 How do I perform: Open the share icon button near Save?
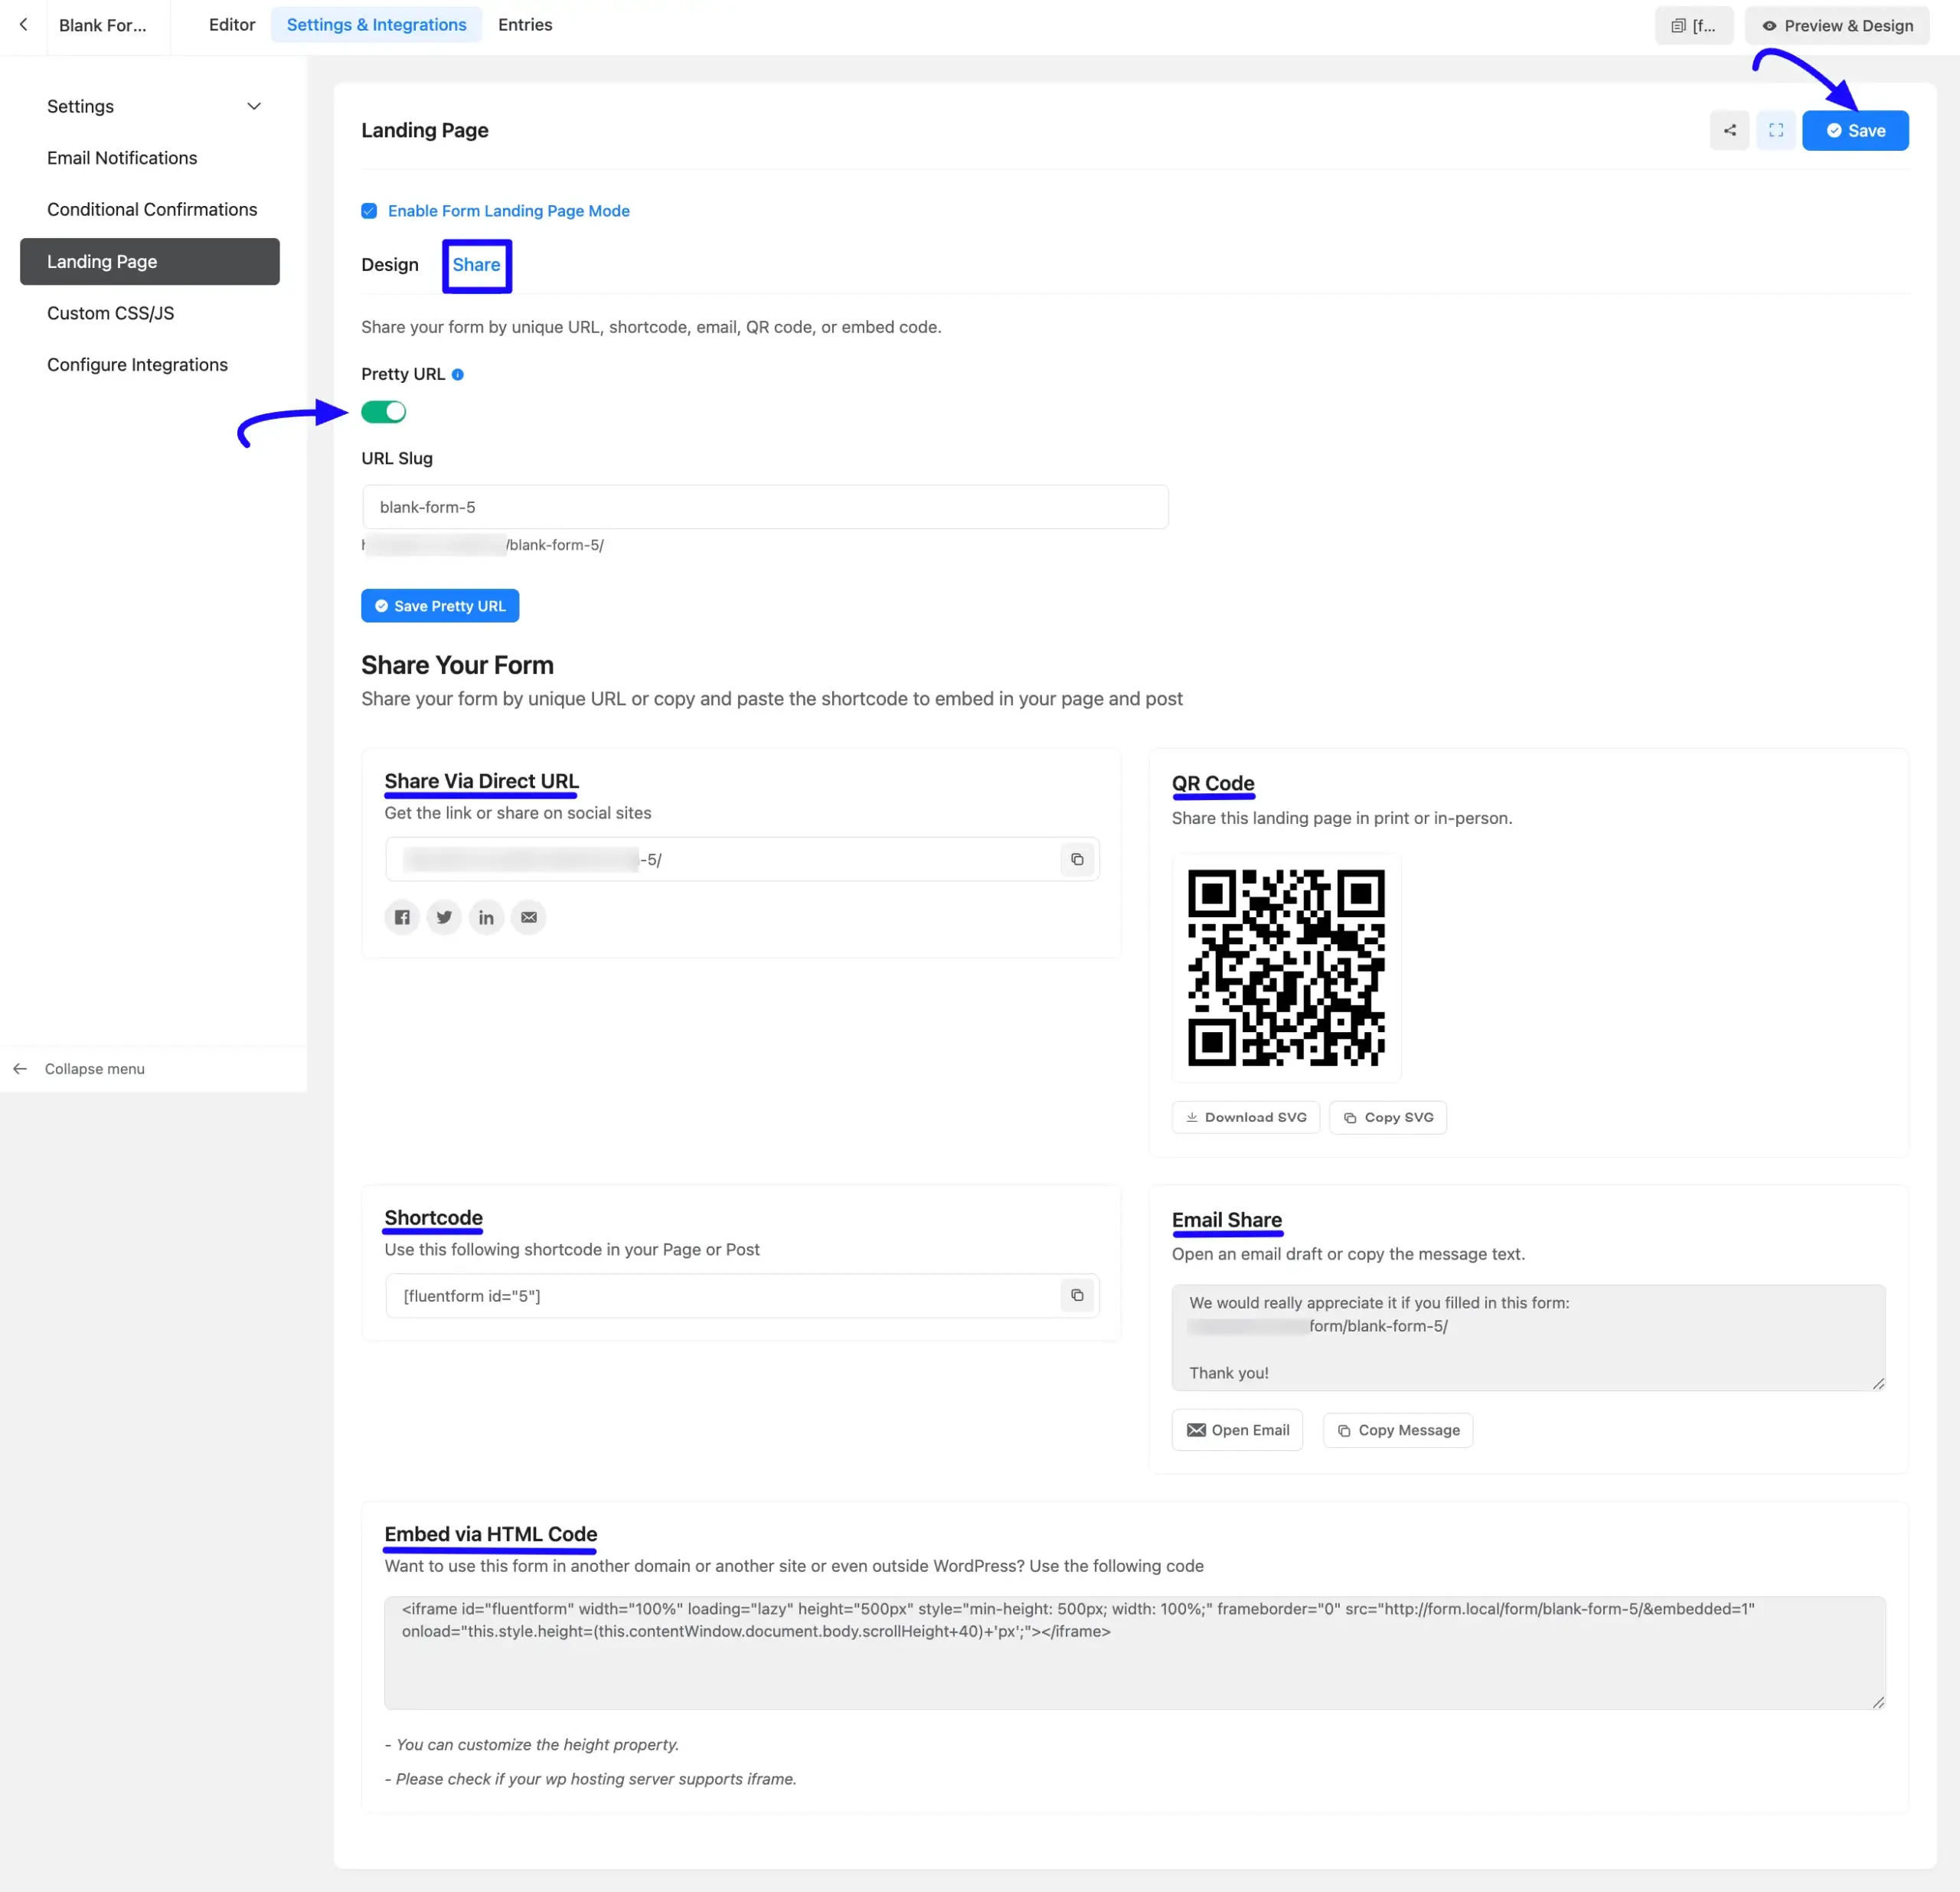tap(1729, 131)
